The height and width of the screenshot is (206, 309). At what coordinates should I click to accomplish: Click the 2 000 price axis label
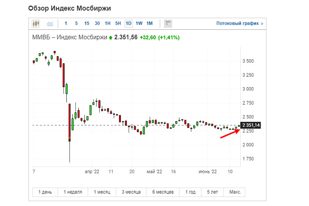click(248, 145)
